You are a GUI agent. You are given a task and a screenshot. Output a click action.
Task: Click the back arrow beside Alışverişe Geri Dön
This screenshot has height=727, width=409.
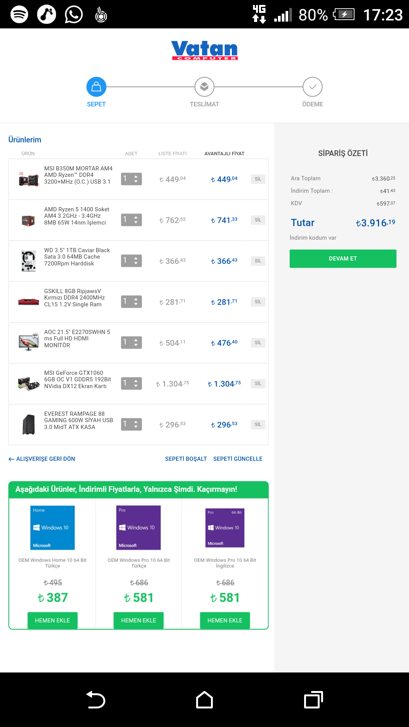click(x=11, y=459)
